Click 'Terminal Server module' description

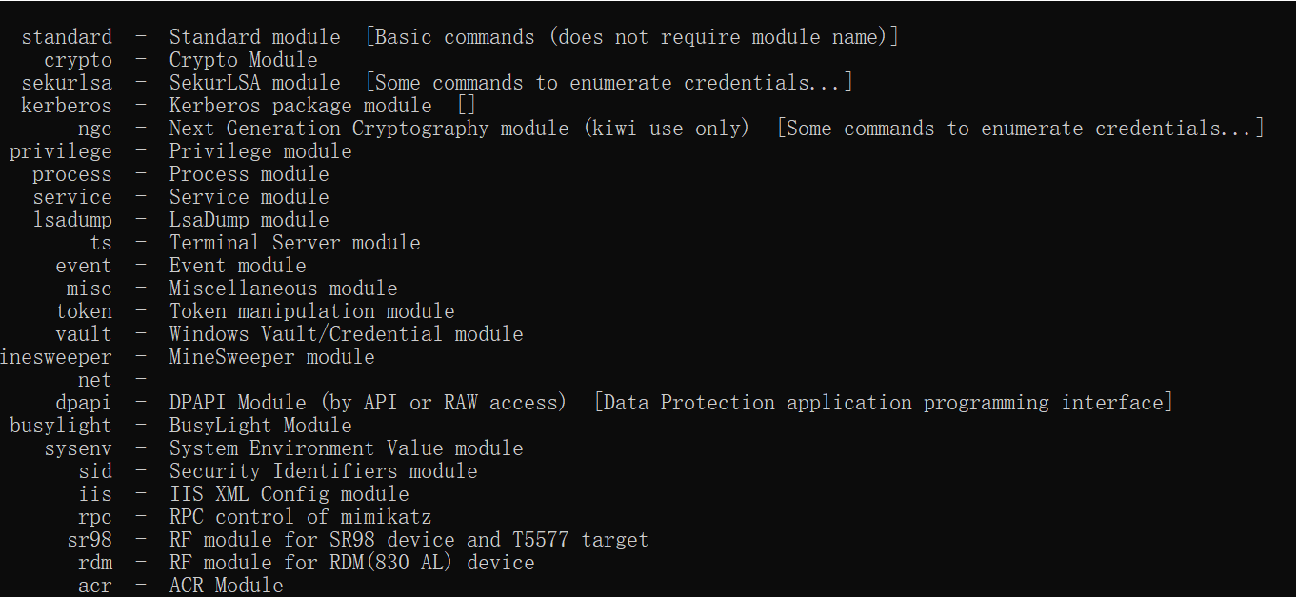coord(295,243)
